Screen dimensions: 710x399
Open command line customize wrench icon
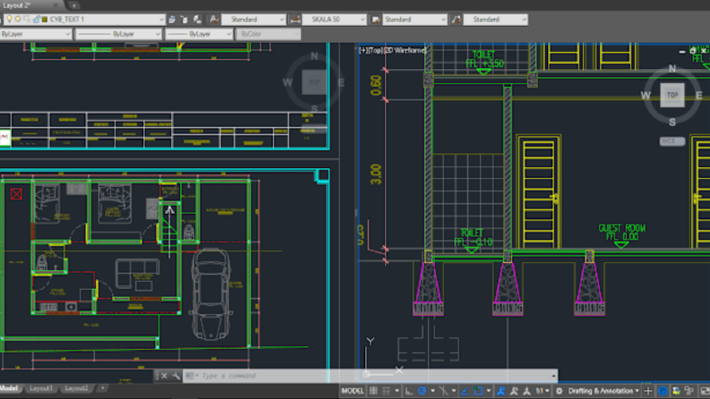[176, 376]
